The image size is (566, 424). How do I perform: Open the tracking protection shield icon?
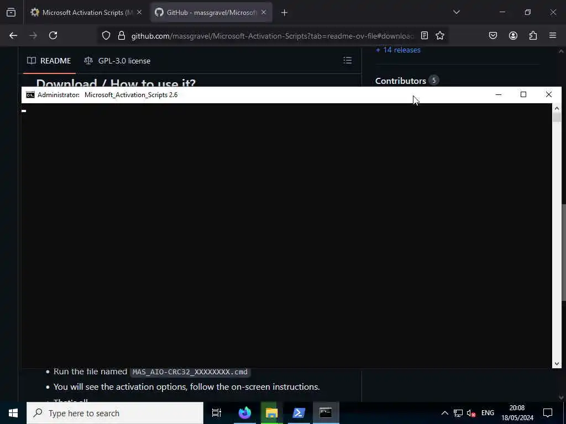pyautogui.click(x=106, y=35)
